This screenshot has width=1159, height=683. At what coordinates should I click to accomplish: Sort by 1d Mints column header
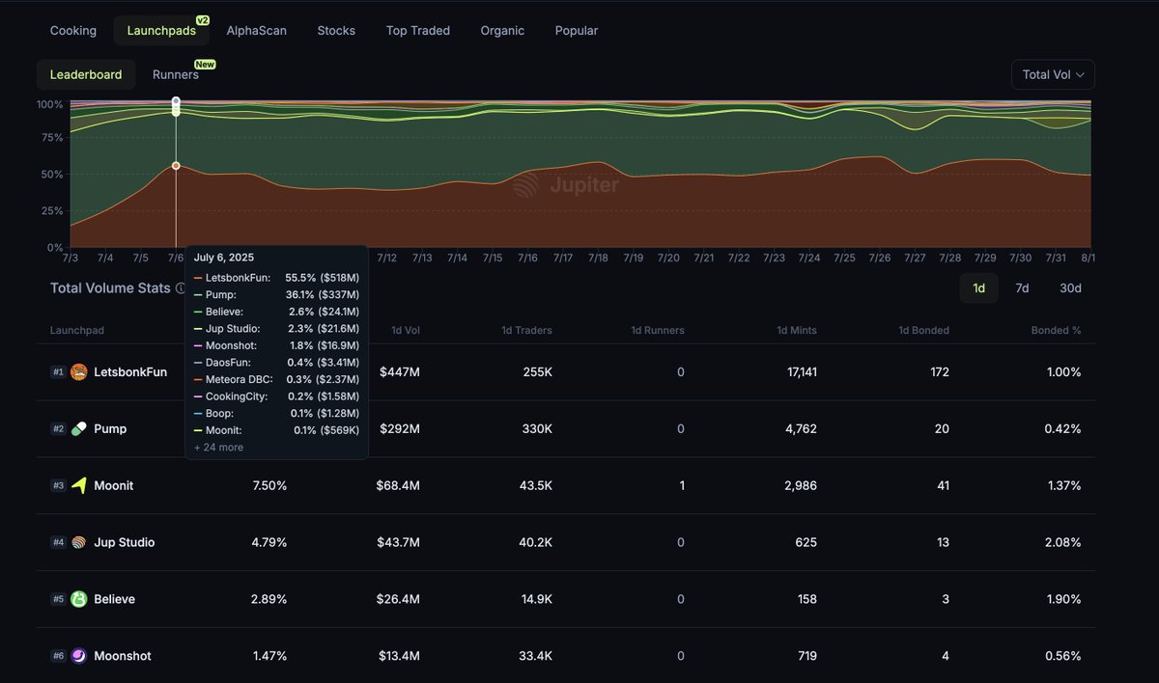[x=797, y=330]
